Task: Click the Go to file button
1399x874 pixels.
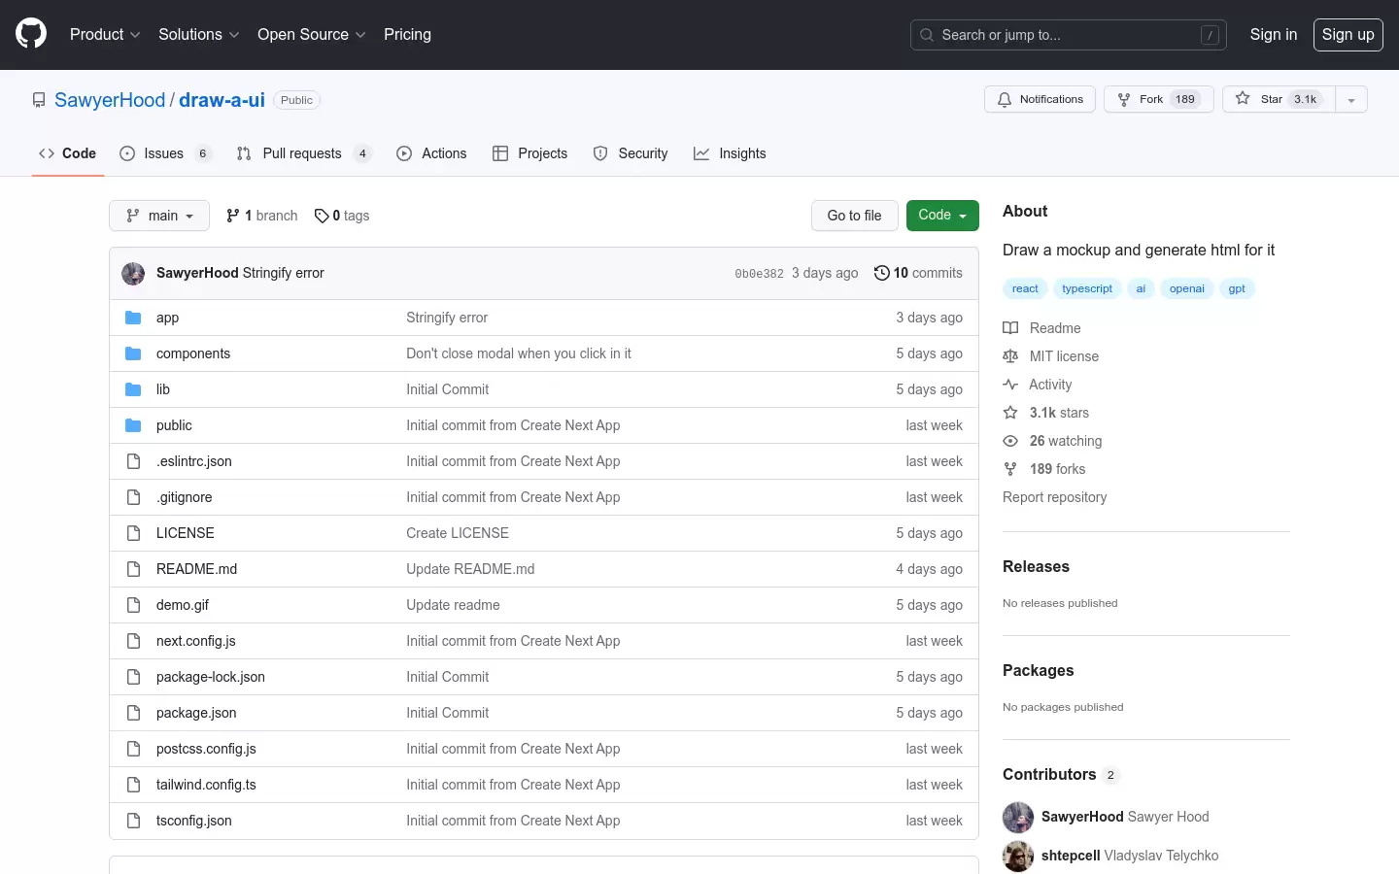Action: click(x=854, y=216)
